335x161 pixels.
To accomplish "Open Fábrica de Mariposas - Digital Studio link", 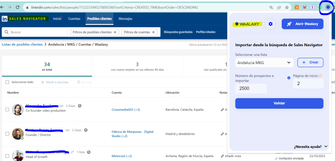I will [132, 134].
